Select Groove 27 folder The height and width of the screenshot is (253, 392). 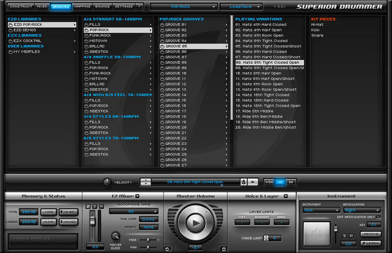194,165
